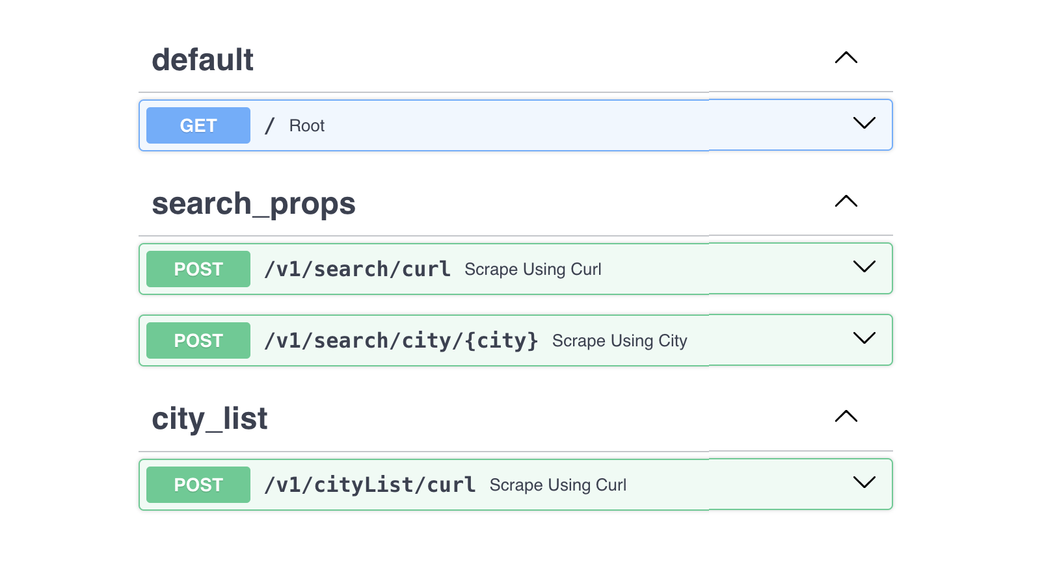Open details of the Root operation row
Image resolution: width=1044 pixels, height=564 pixels.
[x=455, y=125]
